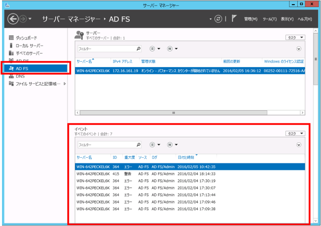Click the events filter text field

(106, 145)
